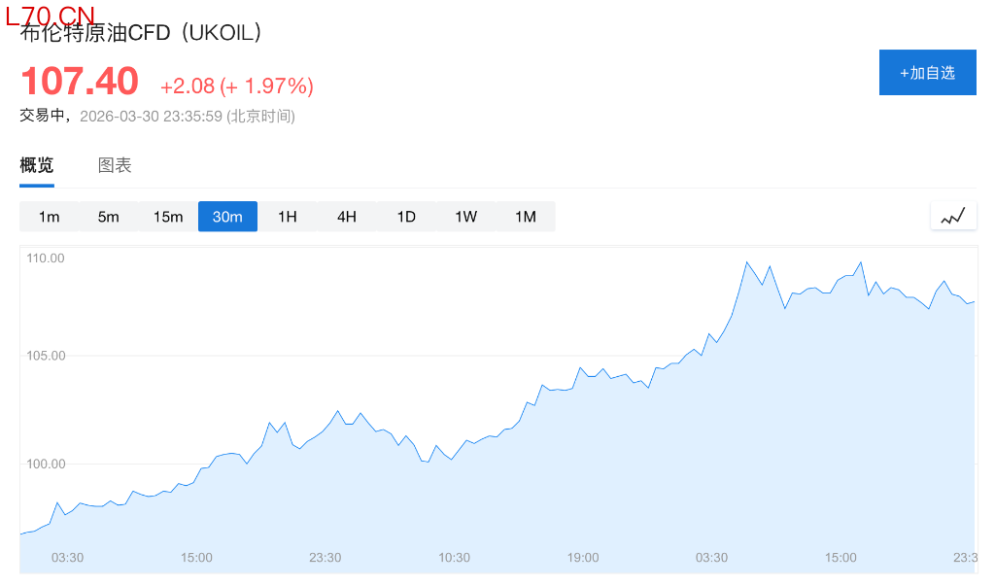Click the 19:00 time axis label

[x=583, y=558]
